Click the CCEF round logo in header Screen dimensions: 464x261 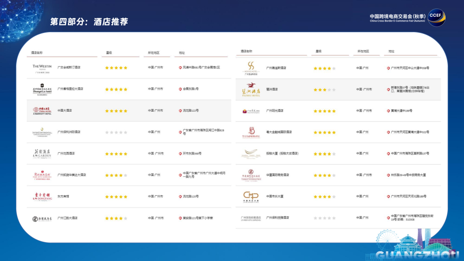[437, 18]
